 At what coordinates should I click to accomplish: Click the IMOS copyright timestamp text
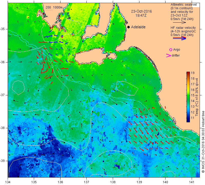point(203,142)
